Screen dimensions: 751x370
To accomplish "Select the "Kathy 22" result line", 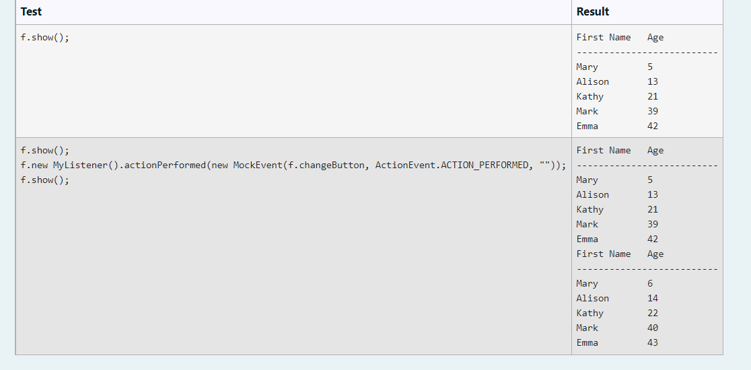I will (617, 313).
